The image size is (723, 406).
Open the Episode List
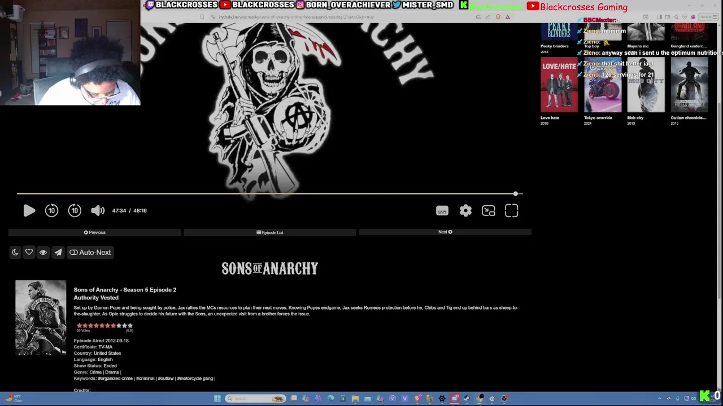point(270,232)
